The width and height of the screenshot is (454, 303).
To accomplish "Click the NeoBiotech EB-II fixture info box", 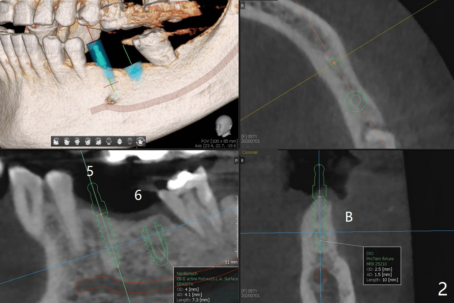I will (206, 285).
